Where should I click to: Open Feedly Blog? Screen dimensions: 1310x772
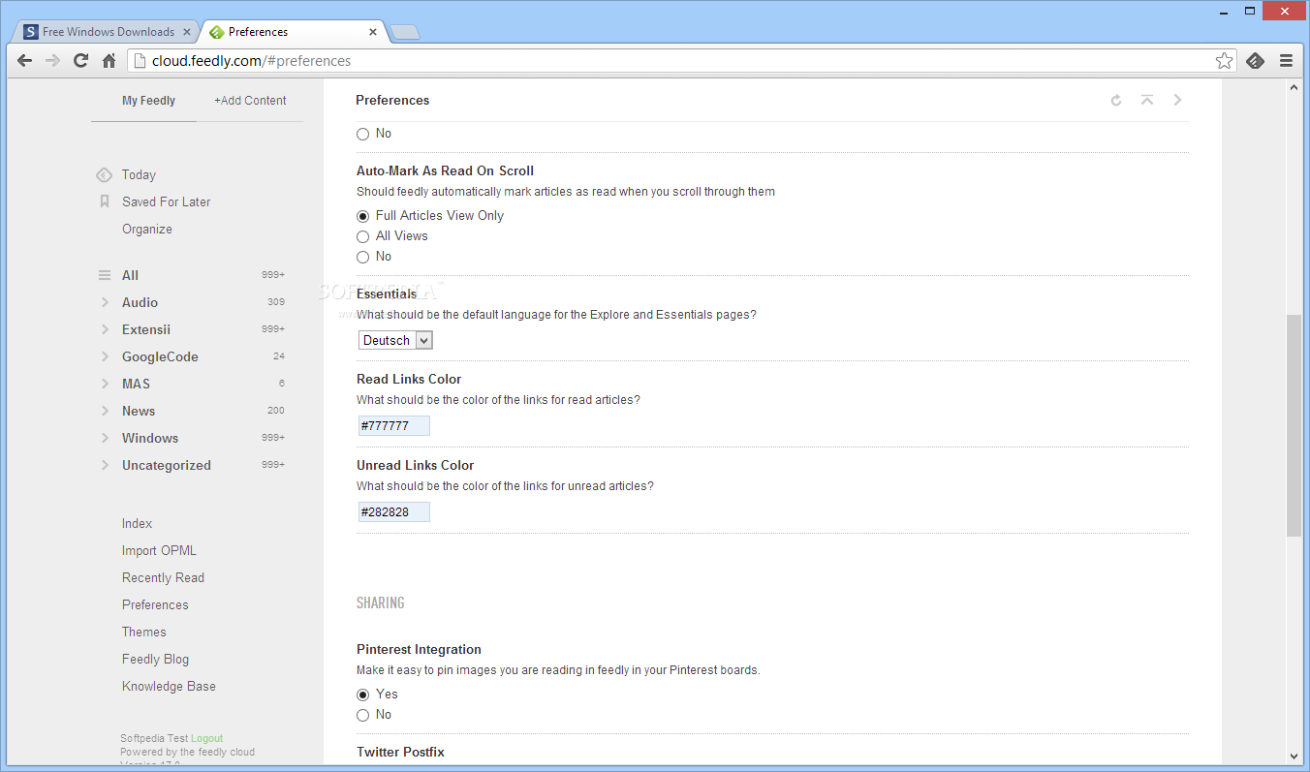coord(155,659)
